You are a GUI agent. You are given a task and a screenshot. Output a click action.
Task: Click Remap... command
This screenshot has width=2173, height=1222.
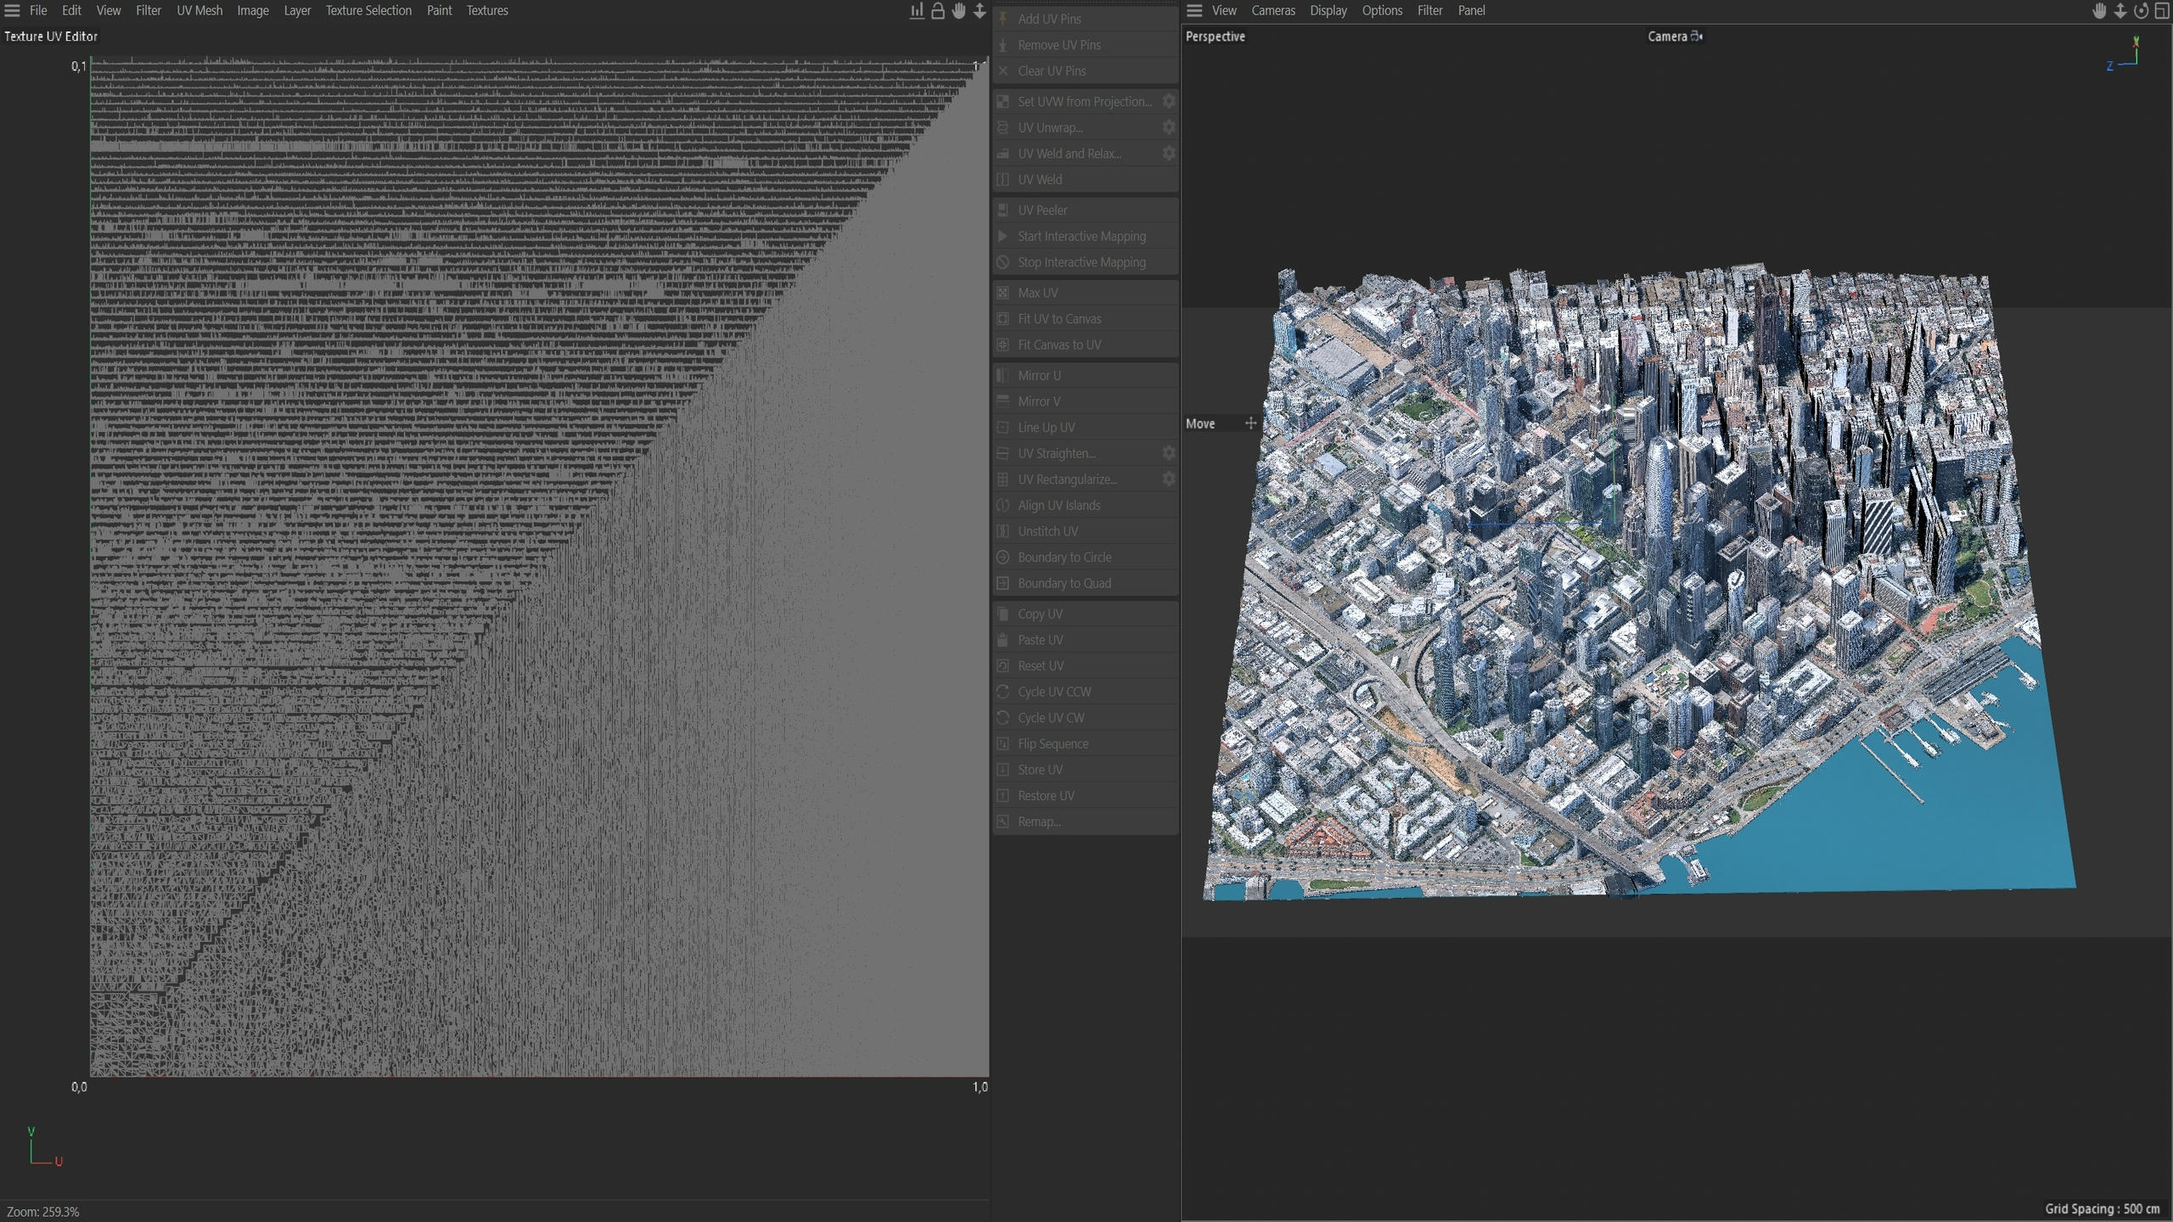pyautogui.click(x=1085, y=822)
